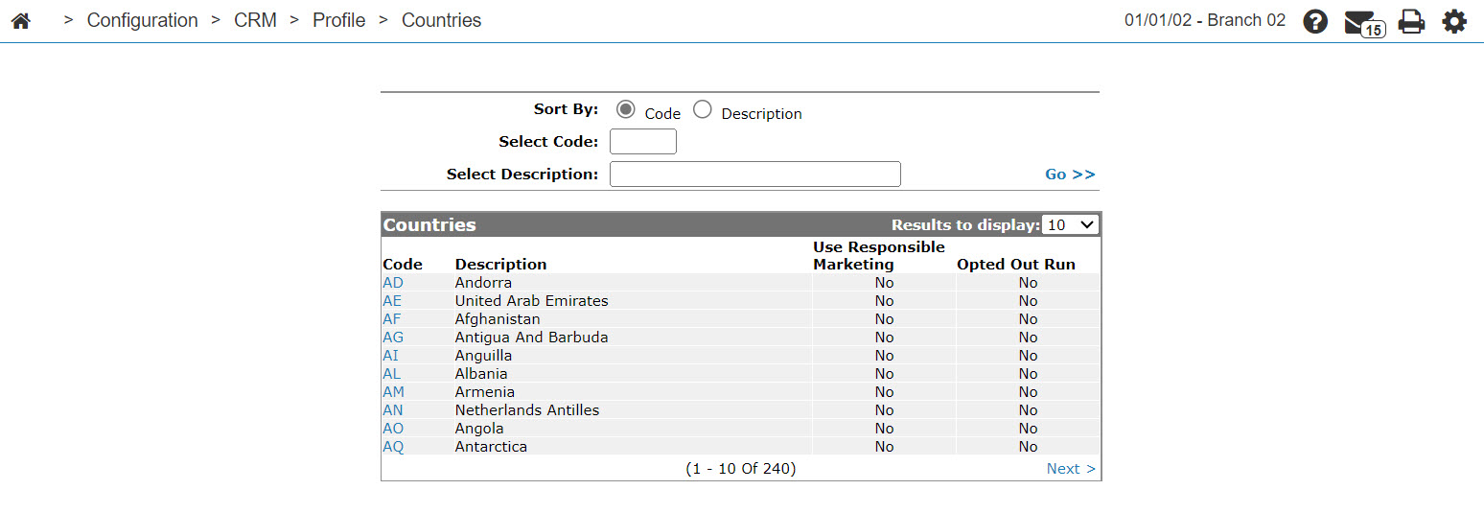
Task: Open the AN Netherlands Antilles code link
Action: (x=393, y=410)
